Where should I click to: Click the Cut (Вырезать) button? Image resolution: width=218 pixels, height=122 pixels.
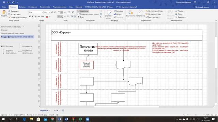tap(14, 11)
